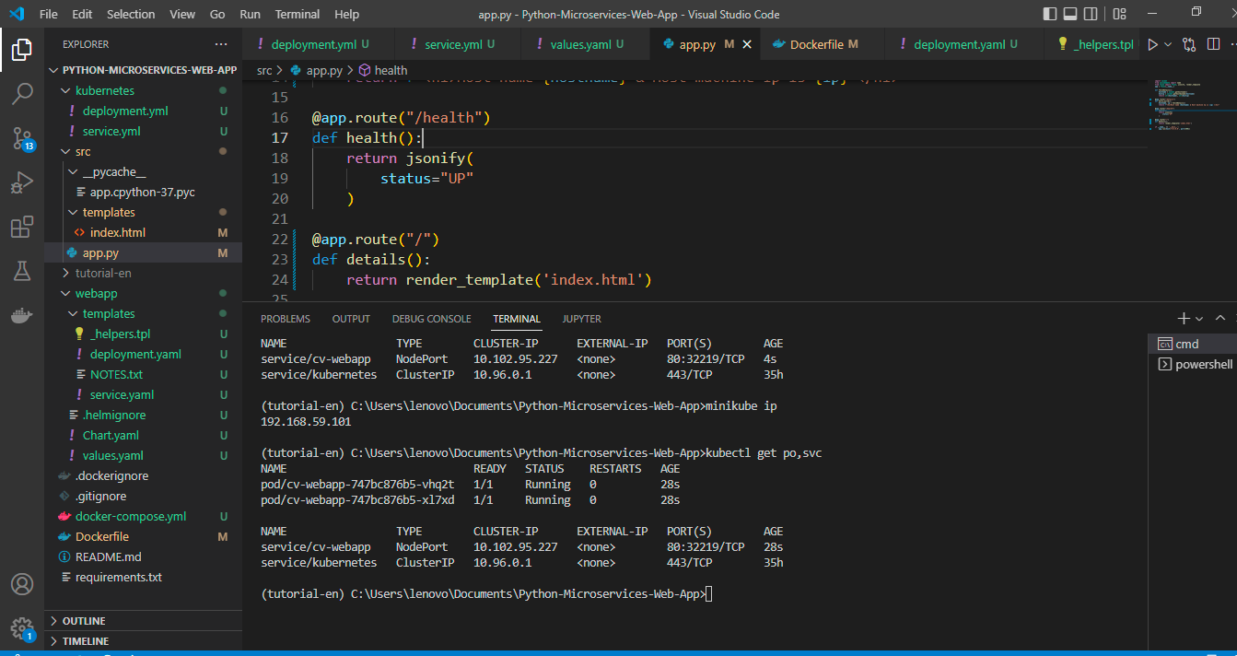Switch to the PROBLEMS panel tab
This screenshot has height=656, width=1237.
[x=286, y=319]
